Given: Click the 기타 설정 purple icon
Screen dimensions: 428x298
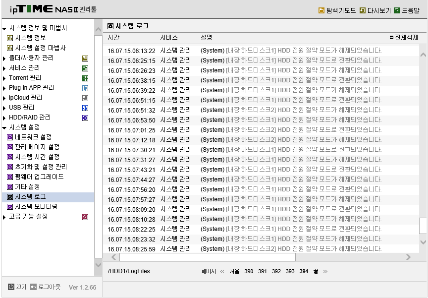Looking at the screenshot, I should pyautogui.click(x=10, y=187).
